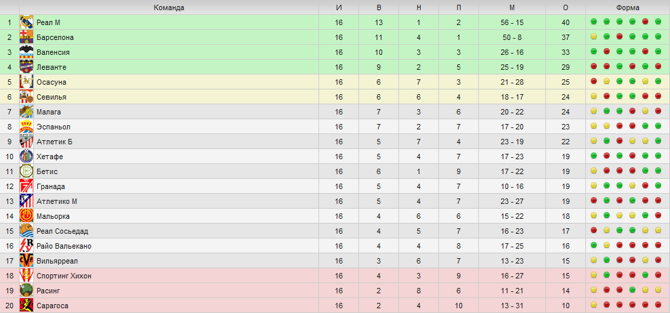Viewport: 670px width, 313px height.
Task: Open the Севилья team link
Action: (51, 97)
